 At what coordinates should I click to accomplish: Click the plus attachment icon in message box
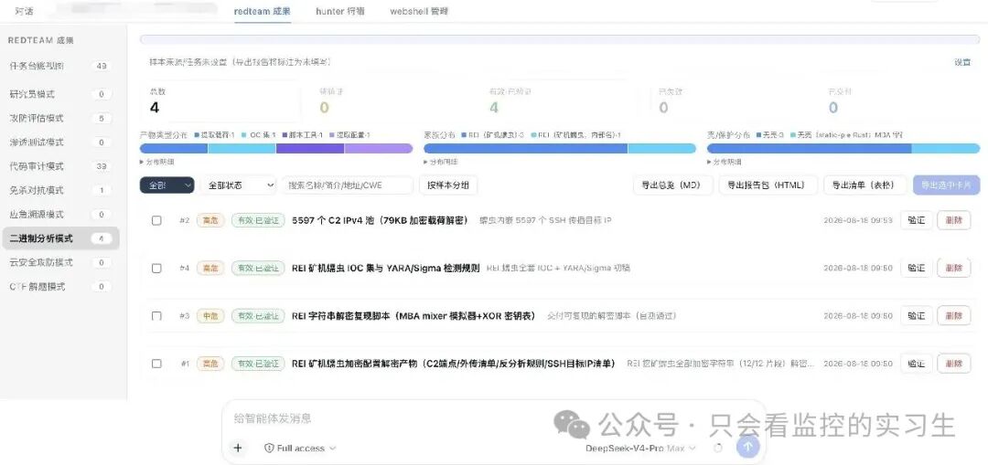(238, 448)
